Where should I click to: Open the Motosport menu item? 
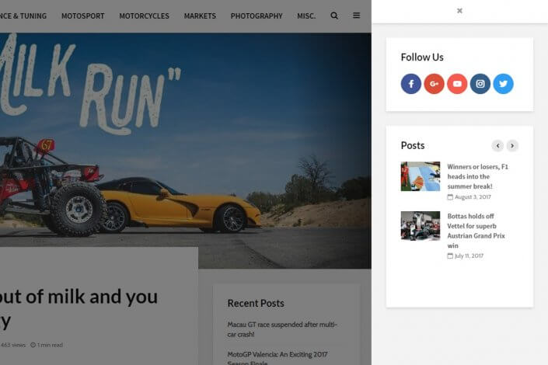(x=82, y=16)
